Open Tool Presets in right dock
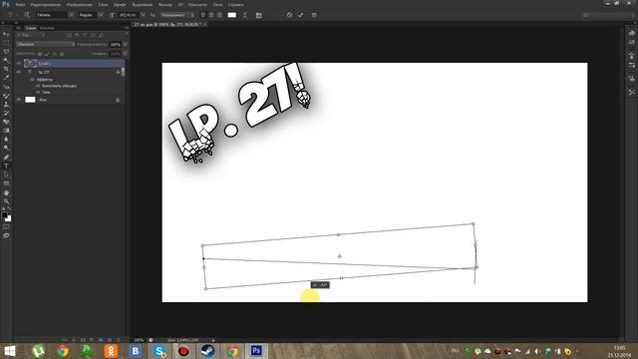Viewport: 638px width, 359px height. [x=631, y=93]
